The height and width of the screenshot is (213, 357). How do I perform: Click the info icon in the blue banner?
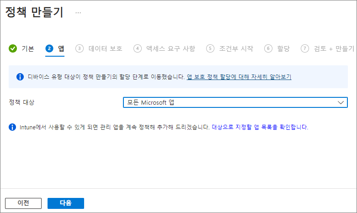20,77
